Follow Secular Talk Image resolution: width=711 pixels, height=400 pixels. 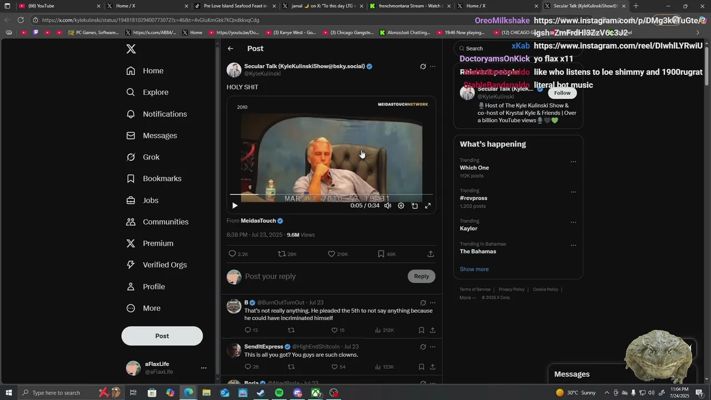pyautogui.click(x=562, y=93)
